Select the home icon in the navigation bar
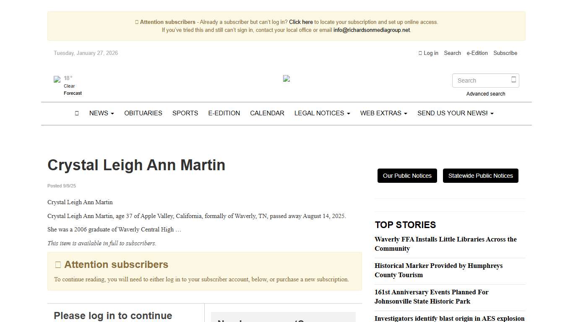 tap(76, 113)
